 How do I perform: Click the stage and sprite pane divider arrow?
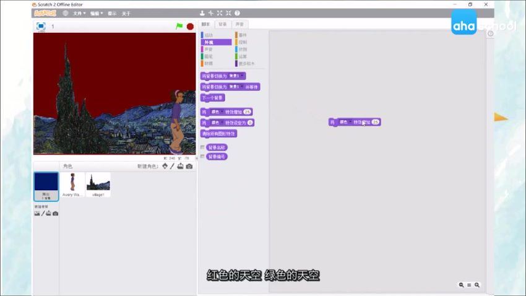(x=197, y=158)
